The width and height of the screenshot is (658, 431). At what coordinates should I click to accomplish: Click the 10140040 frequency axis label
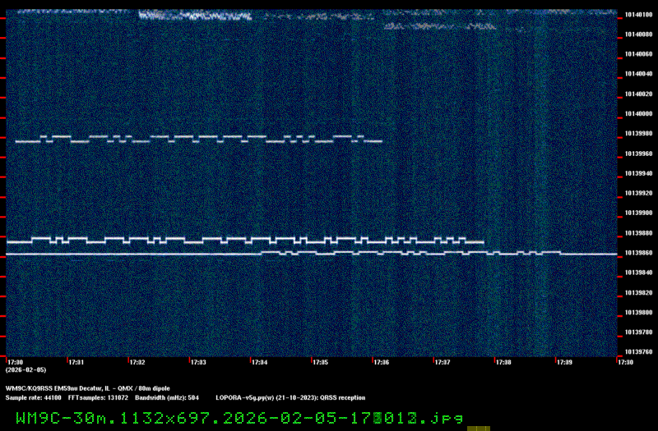[x=638, y=74]
